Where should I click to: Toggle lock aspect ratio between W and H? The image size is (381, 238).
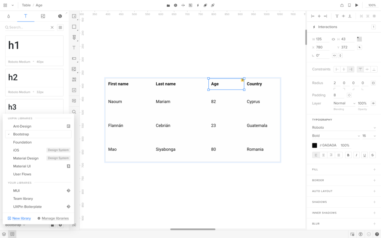[333, 39]
